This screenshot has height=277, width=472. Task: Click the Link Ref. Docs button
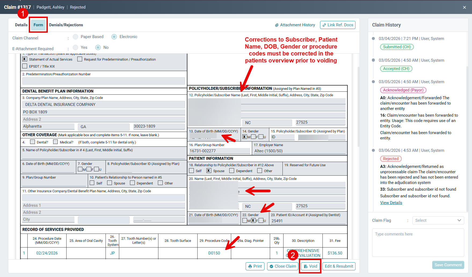pyautogui.click(x=338, y=25)
